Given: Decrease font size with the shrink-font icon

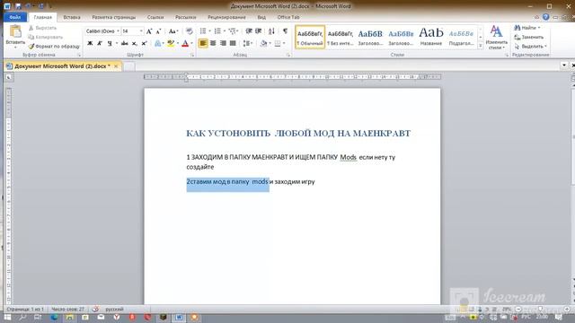Looking at the screenshot, I should pos(158,31).
